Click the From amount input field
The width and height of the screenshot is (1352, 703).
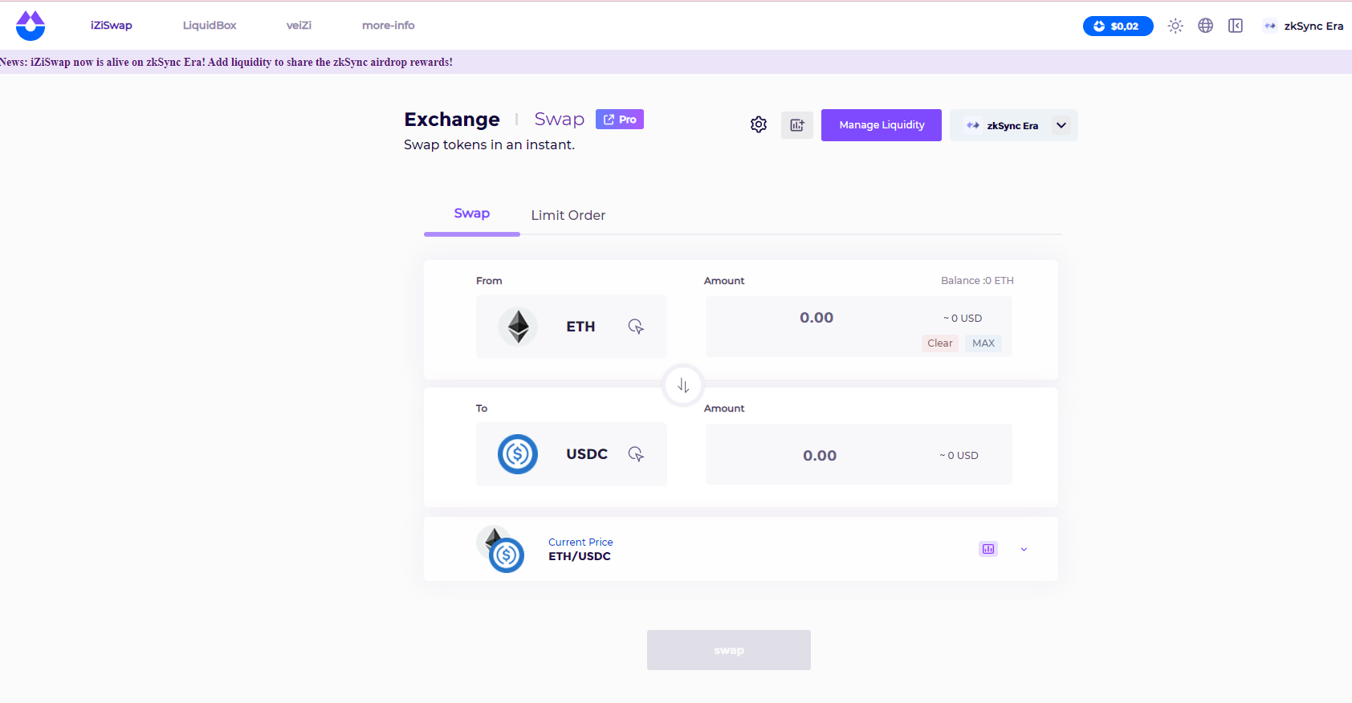(816, 318)
